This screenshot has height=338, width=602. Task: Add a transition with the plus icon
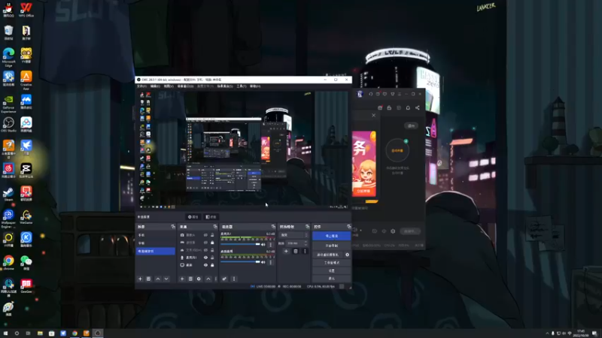pyautogui.click(x=286, y=252)
